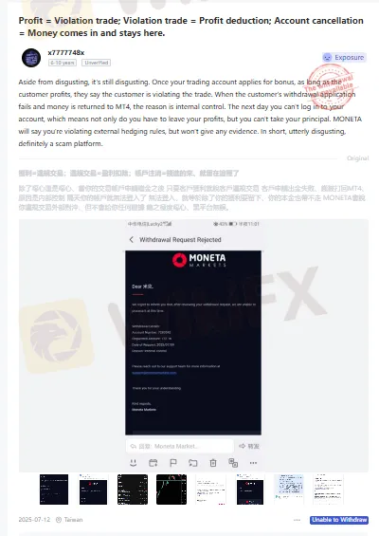Viewport: 379px width, 536px height.
Task: Click the emoji reaction icon in mail toolbar
Action: 134,463
